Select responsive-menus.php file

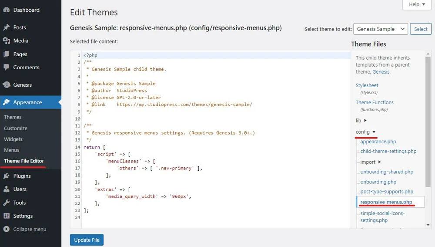pos(386,202)
